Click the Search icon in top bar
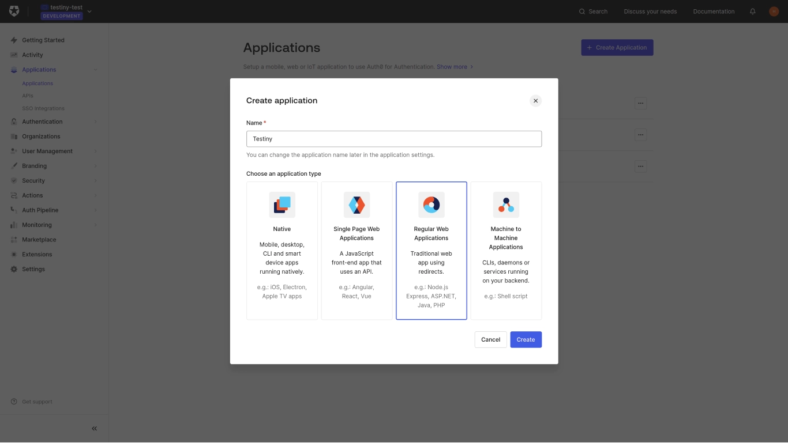Image resolution: width=788 pixels, height=443 pixels. 582,12
